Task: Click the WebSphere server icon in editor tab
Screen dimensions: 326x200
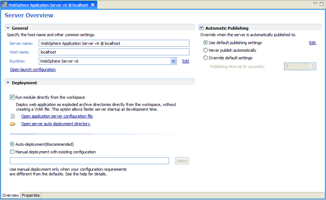Action: [x=4, y=5]
